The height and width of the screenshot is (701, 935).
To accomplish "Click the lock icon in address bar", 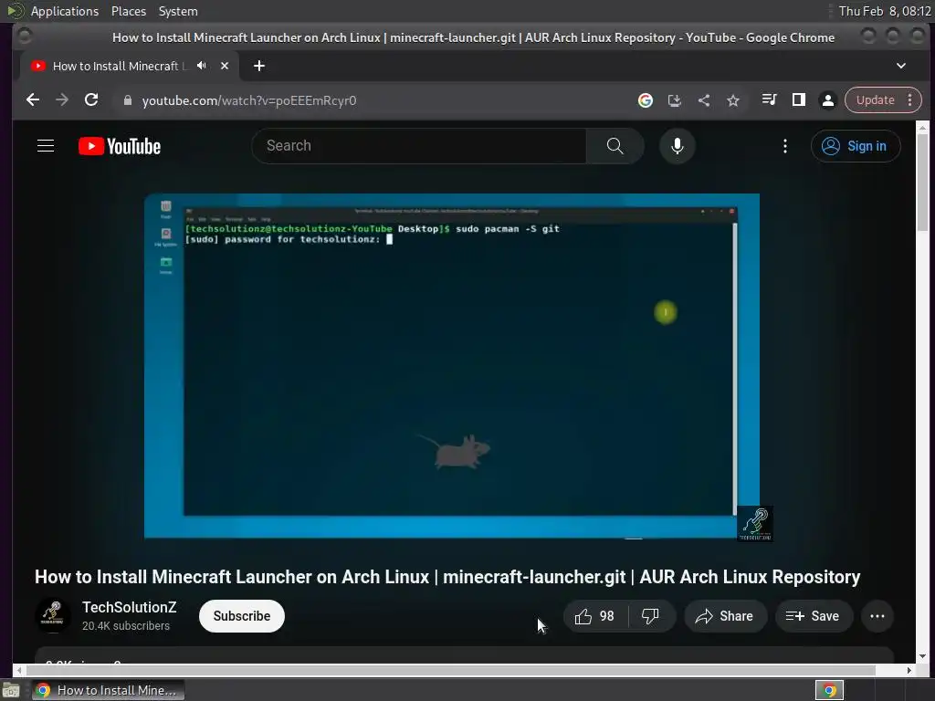I will coord(127,100).
